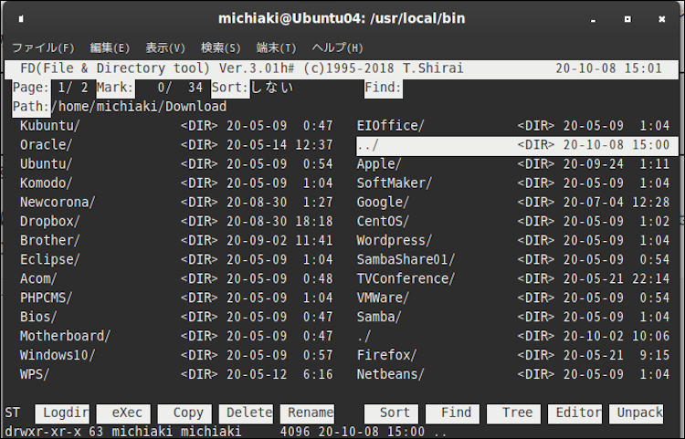The image size is (685, 439).
Task: Select the Bios/ directory entry
Action: (x=176, y=317)
